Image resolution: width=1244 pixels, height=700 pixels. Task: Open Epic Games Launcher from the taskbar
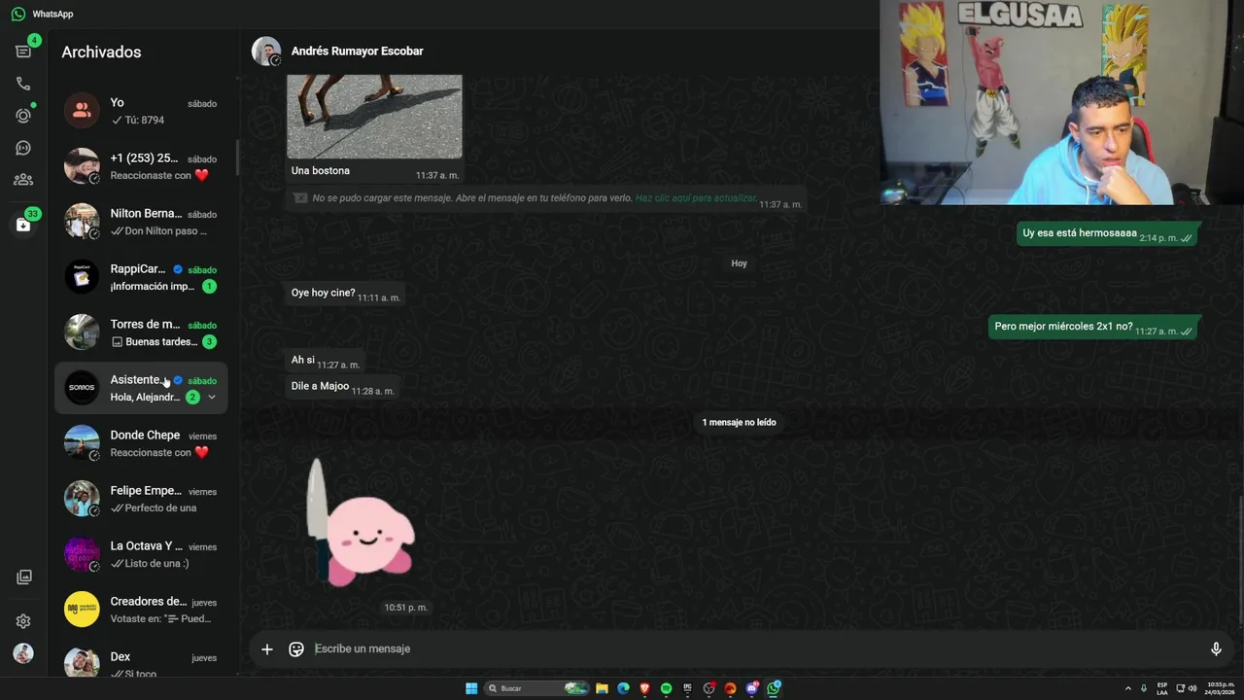(687, 688)
